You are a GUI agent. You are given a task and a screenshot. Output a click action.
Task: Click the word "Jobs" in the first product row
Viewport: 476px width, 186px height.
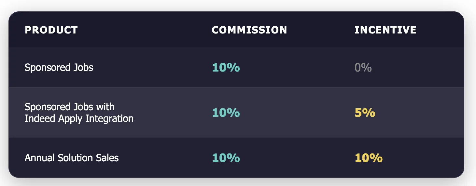(83, 68)
